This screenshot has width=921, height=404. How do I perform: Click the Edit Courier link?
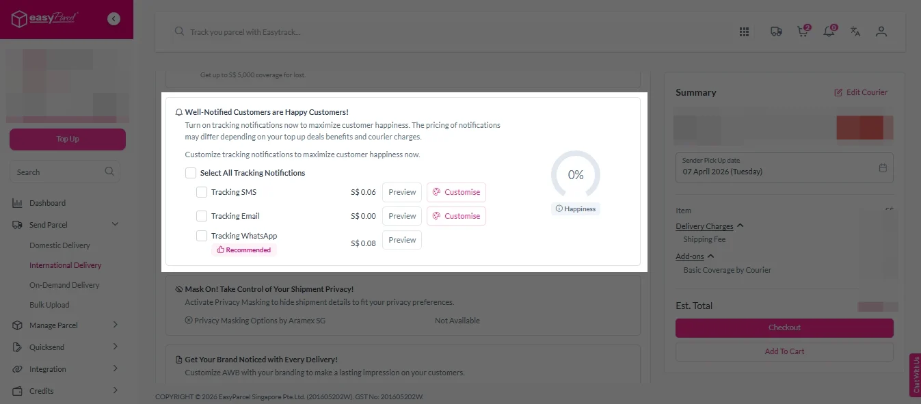tap(861, 92)
